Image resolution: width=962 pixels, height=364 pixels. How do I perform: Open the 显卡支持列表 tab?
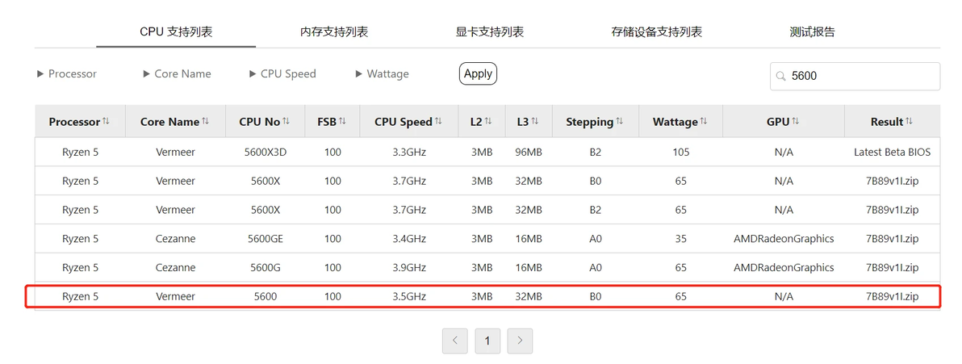point(486,32)
